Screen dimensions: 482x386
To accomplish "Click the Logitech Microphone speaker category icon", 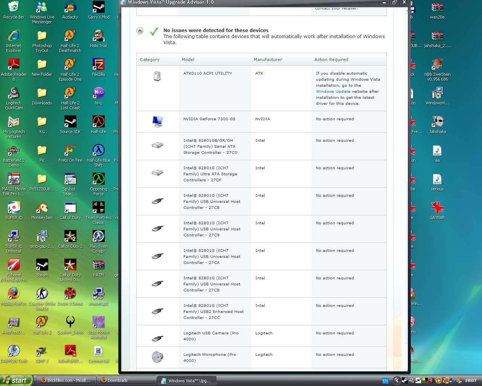I will click(x=157, y=357).
